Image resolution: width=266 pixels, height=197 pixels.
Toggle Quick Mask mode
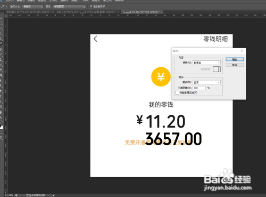pyautogui.click(x=1, y=132)
